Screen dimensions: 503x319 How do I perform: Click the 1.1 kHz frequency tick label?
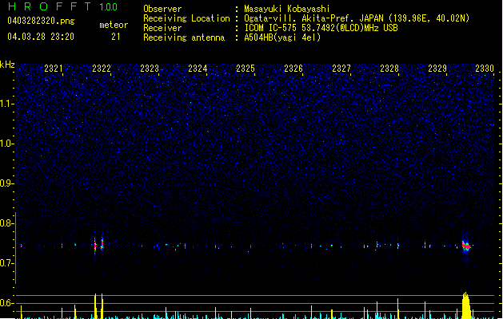click(x=7, y=104)
